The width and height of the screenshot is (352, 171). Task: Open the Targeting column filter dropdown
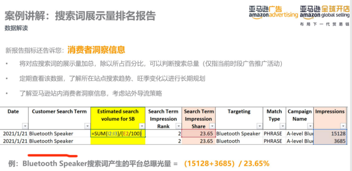(260, 126)
